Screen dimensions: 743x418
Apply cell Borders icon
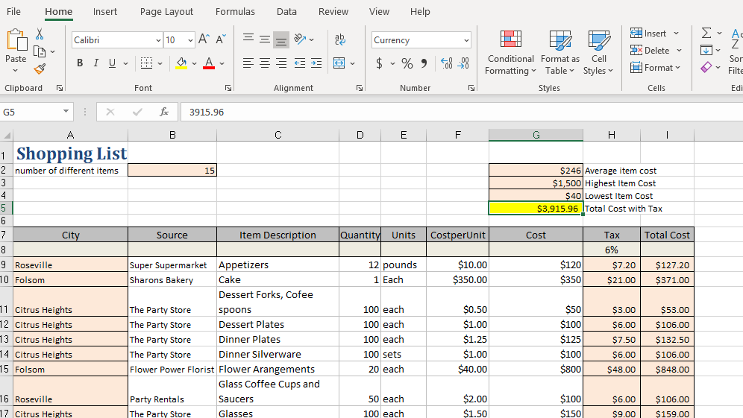[146, 63]
